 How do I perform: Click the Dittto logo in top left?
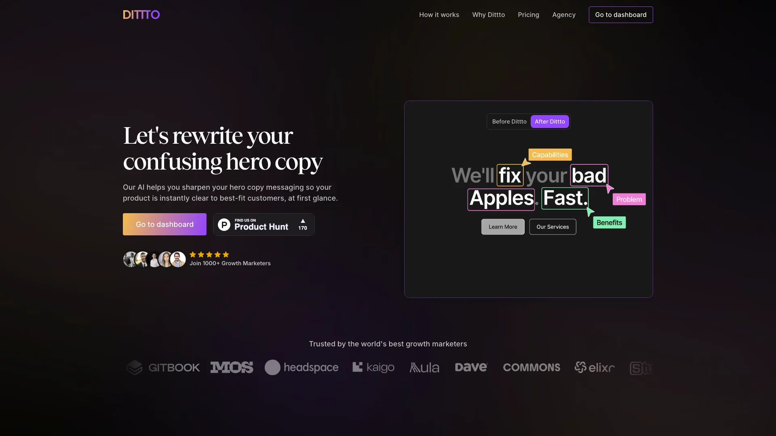(x=141, y=15)
